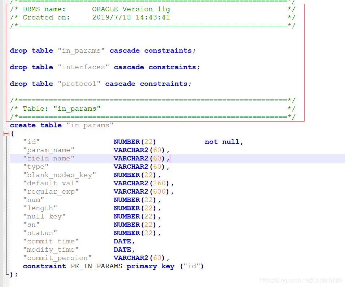Screen dimensions: 345x287
Task: Click the "not null" keyword on id row
Action: coord(222,142)
